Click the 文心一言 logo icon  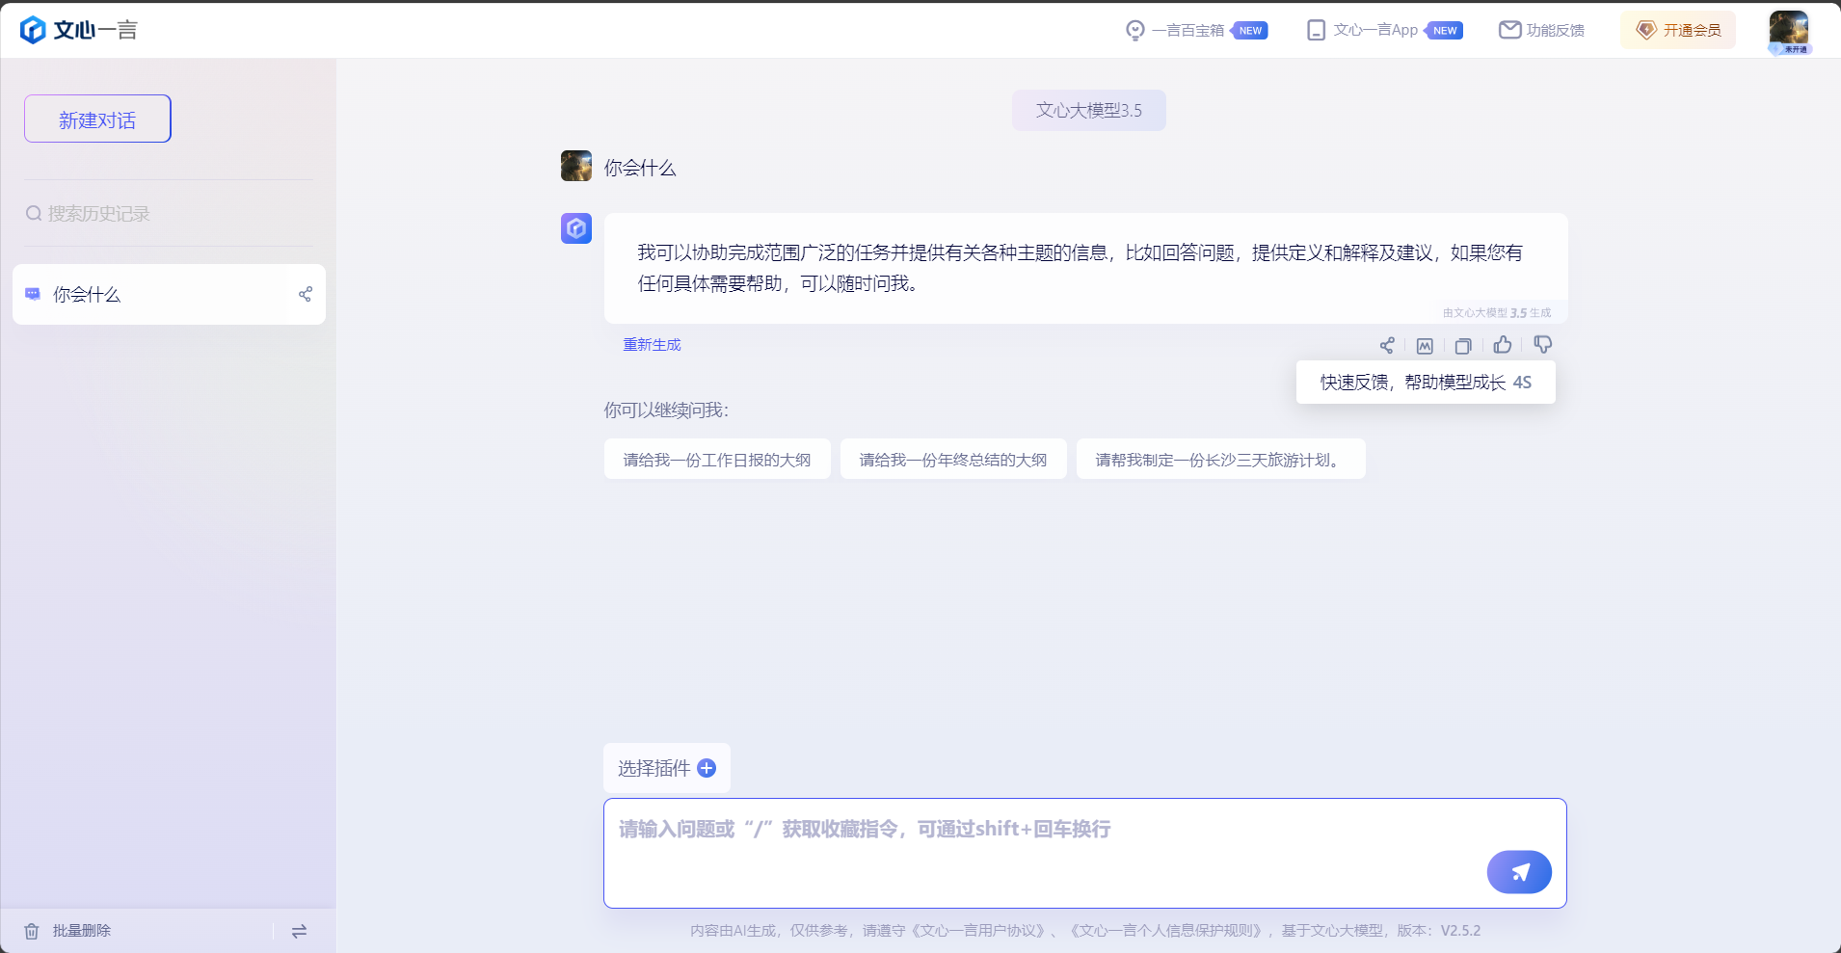[x=33, y=30]
